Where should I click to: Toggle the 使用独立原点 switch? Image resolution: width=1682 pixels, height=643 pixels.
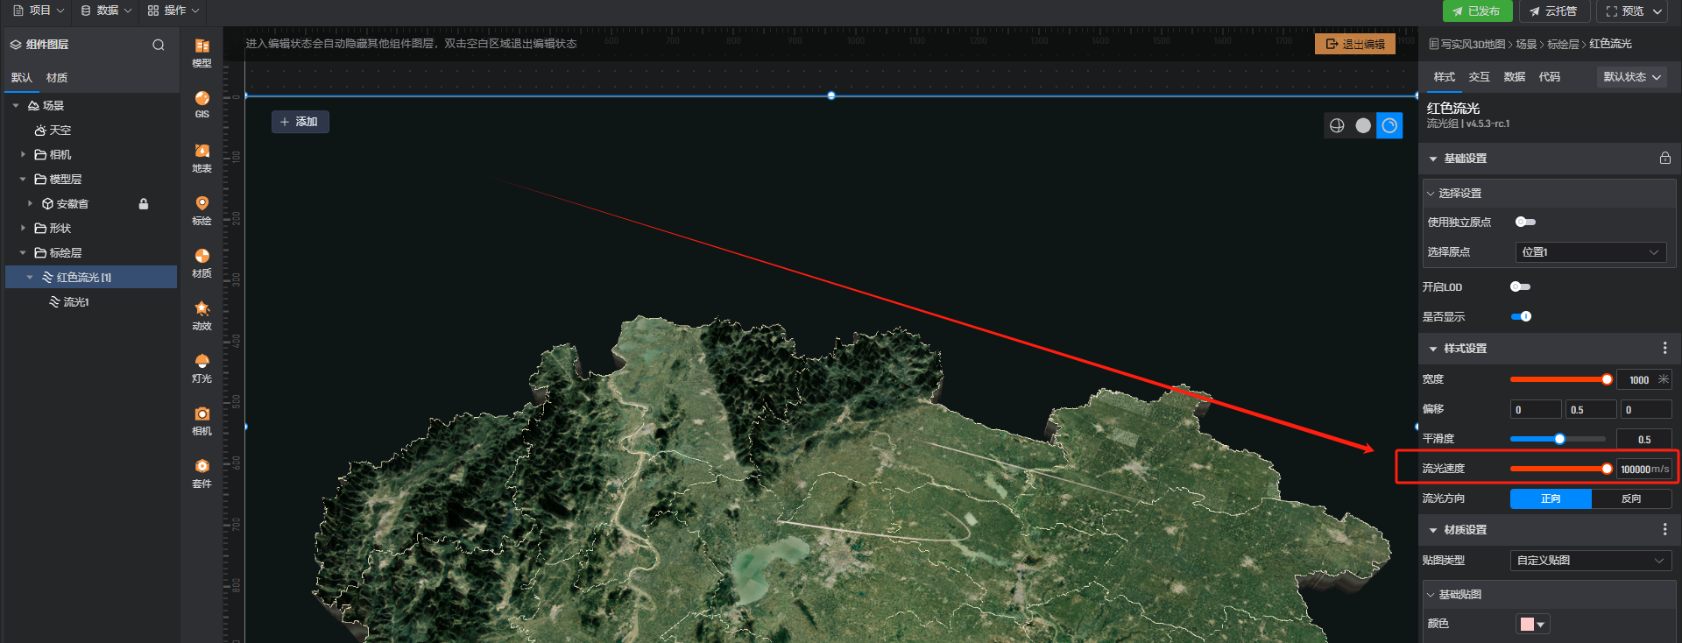pos(1525,223)
